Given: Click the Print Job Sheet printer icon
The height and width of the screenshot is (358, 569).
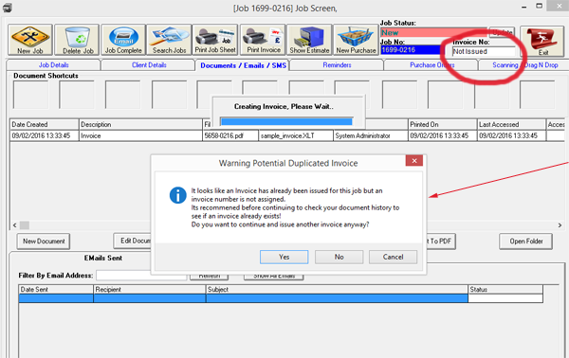Looking at the screenshot, I should click(215, 40).
